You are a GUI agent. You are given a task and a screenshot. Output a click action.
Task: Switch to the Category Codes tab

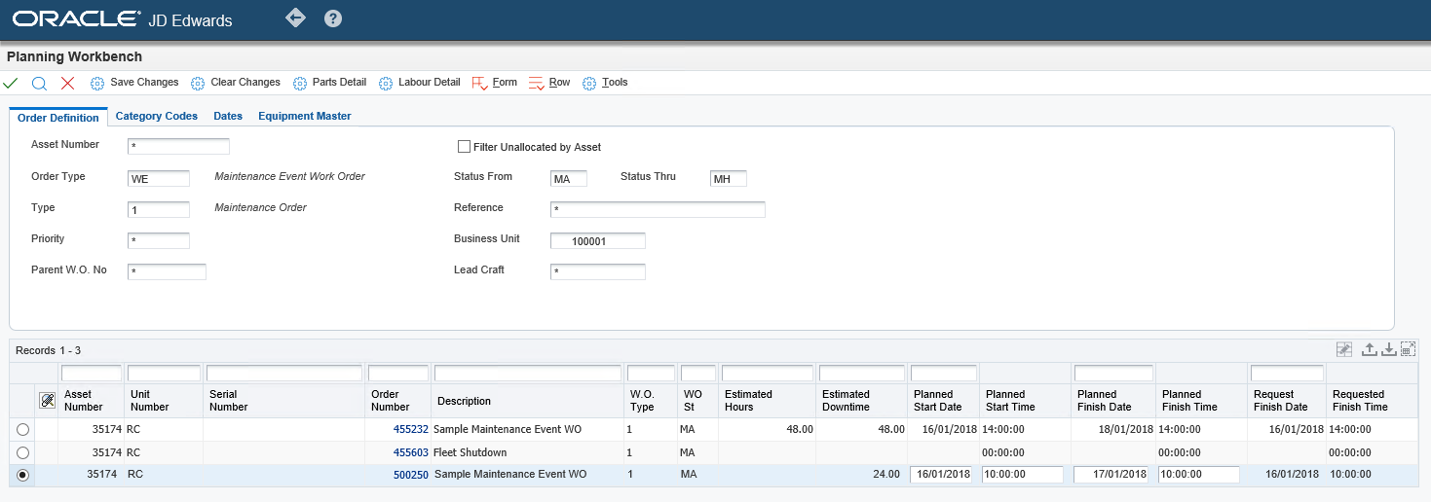156,116
